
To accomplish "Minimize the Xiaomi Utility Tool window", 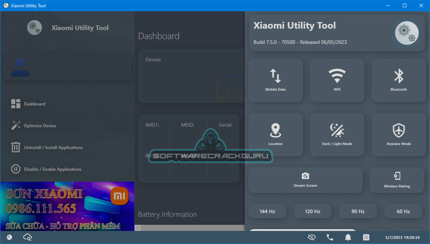I will click(x=388, y=5).
